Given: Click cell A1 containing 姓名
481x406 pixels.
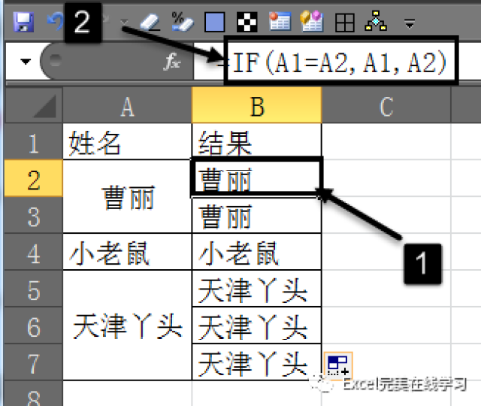Looking at the screenshot, I should pyautogui.click(x=127, y=141).
